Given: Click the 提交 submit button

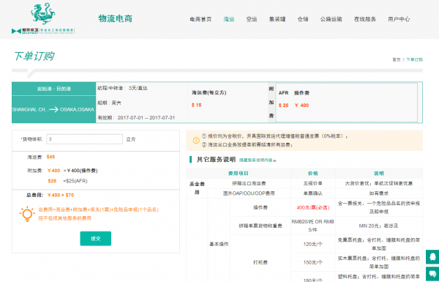Looking at the screenshot, I should coord(95,239).
